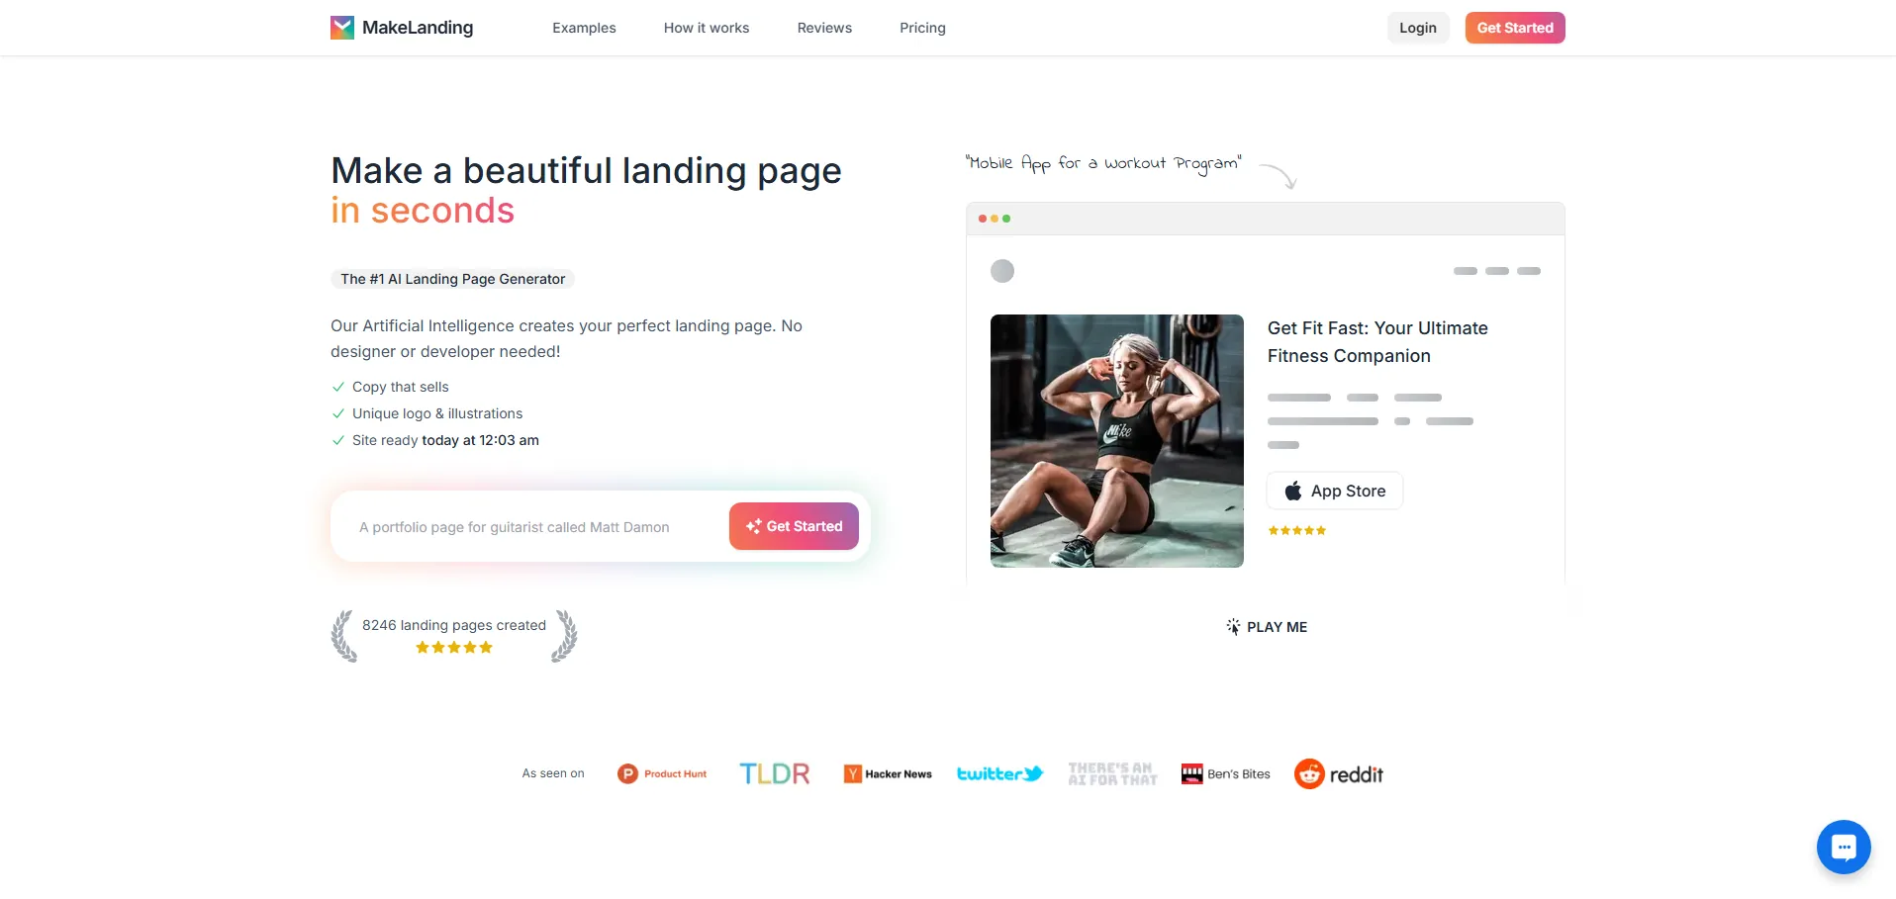Click the Ben's Bites logo
This screenshot has width=1896, height=899.
pyautogui.click(x=1226, y=774)
